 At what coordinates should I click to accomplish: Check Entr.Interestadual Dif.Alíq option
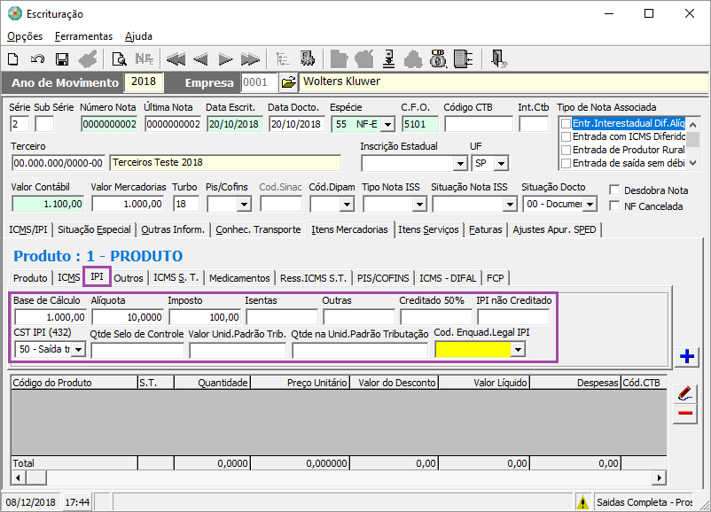click(x=566, y=123)
